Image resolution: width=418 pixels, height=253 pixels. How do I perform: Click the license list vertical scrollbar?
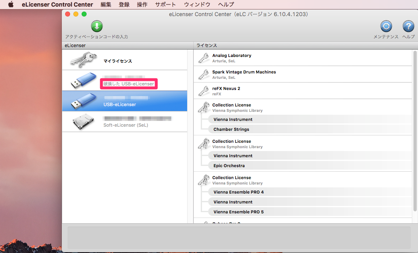[415, 131]
